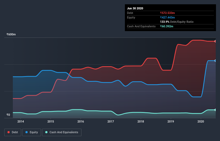The height and width of the screenshot is (141, 220).
Task: Click the Equity row label in tooltip
Action: click(131, 17)
